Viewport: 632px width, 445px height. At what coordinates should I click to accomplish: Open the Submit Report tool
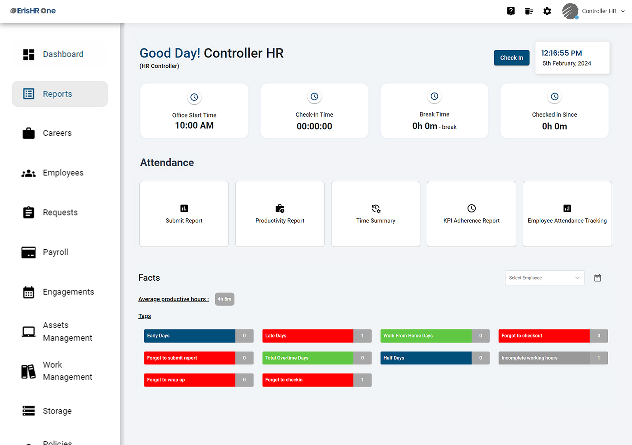[x=184, y=214]
